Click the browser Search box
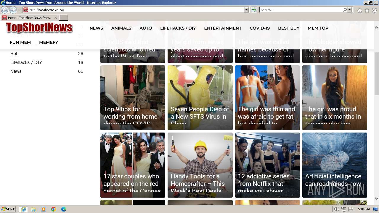 tap(301, 10)
